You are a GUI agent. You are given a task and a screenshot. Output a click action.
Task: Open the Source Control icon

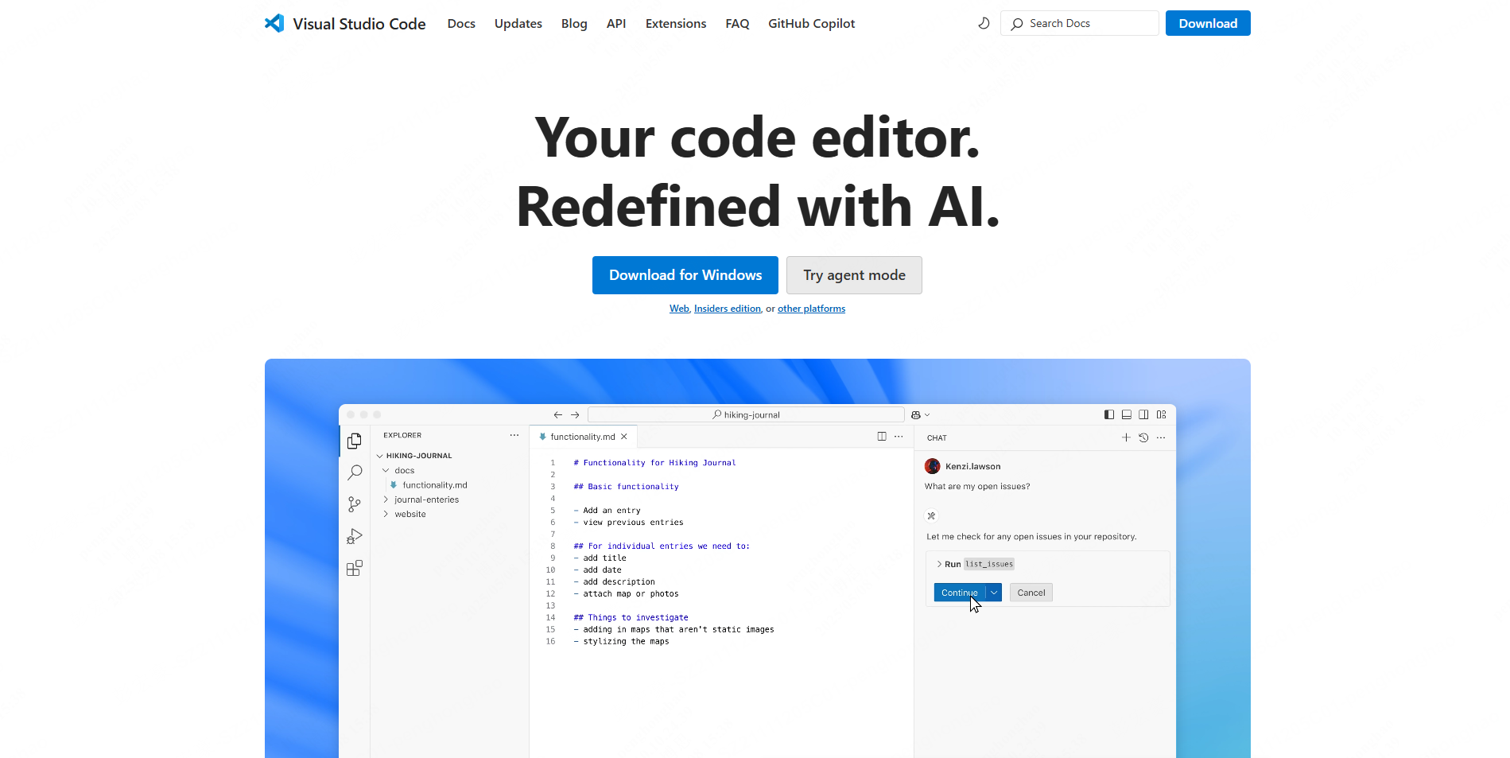[355, 504]
